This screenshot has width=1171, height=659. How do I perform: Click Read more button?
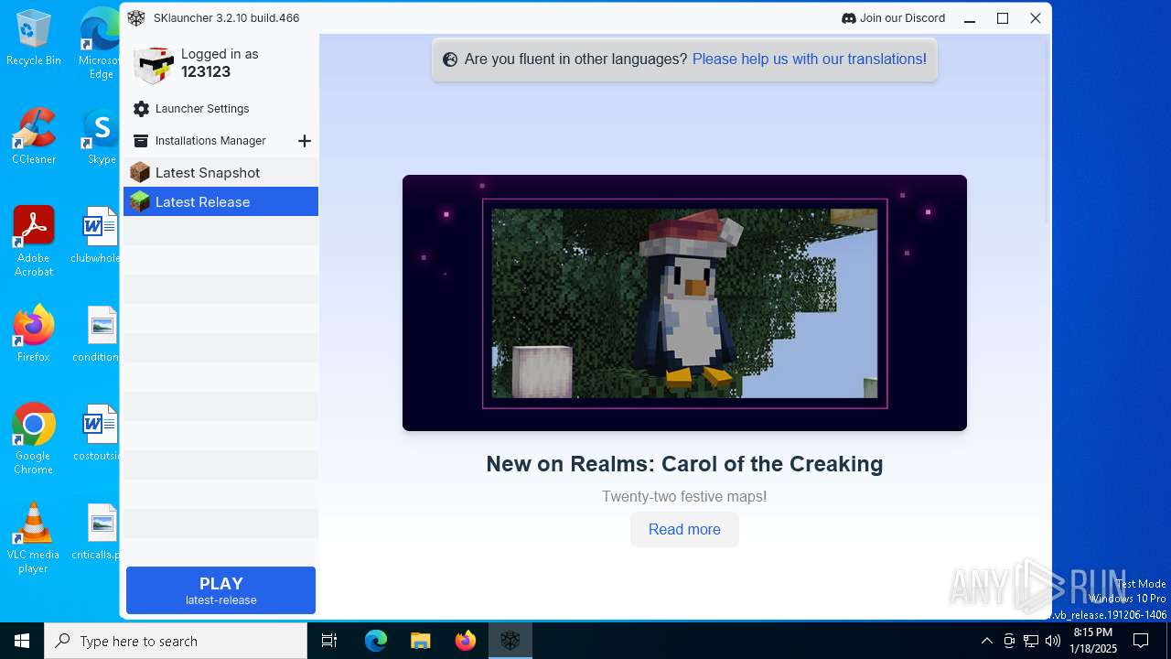[684, 530]
